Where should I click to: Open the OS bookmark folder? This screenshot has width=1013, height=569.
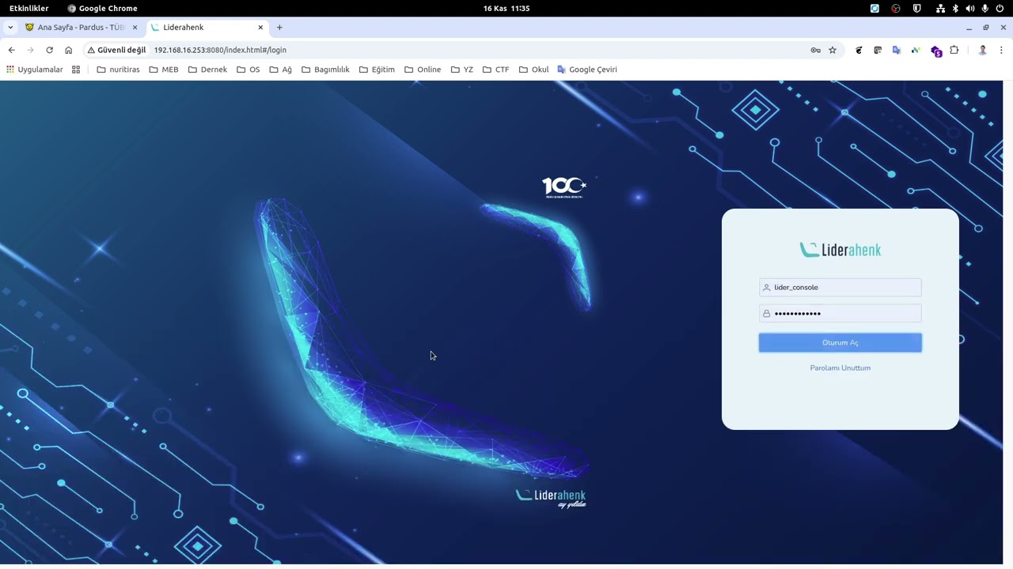click(248, 70)
